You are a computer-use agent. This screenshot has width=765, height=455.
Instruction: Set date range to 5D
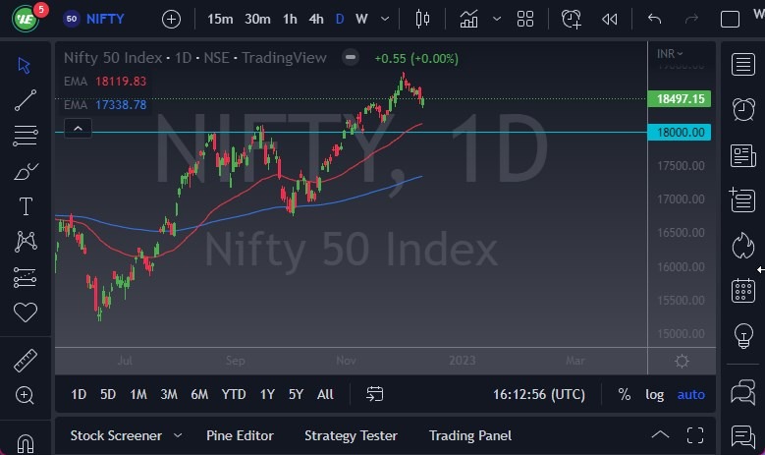[x=108, y=394]
